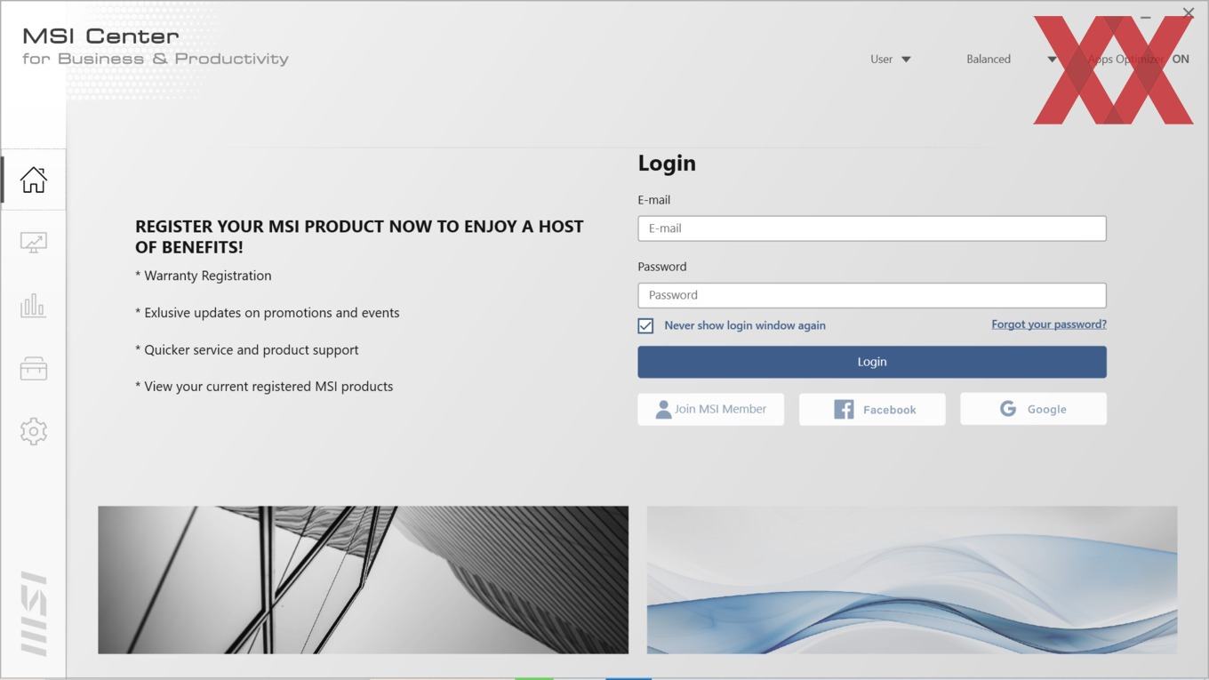This screenshot has height=680, width=1209.
Task: Expand the User dropdown arrow
Action: [x=906, y=60]
